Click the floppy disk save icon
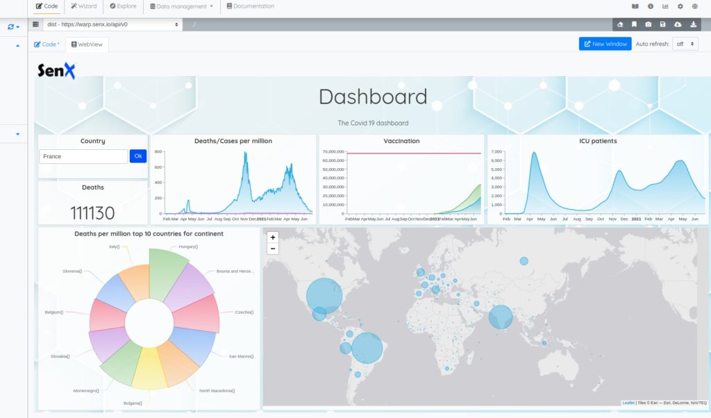Screen dimensions: 711x418 (x=663, y=24)
